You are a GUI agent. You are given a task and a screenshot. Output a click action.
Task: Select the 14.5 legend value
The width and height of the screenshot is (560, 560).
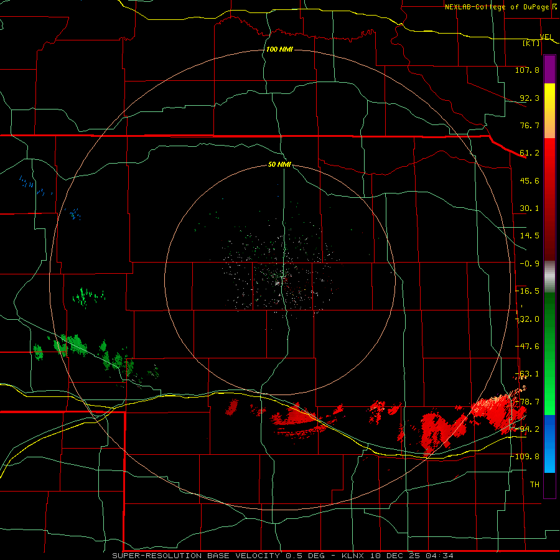click(x=530, y=236)
